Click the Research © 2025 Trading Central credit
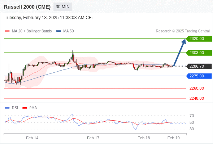 [183, 31]
